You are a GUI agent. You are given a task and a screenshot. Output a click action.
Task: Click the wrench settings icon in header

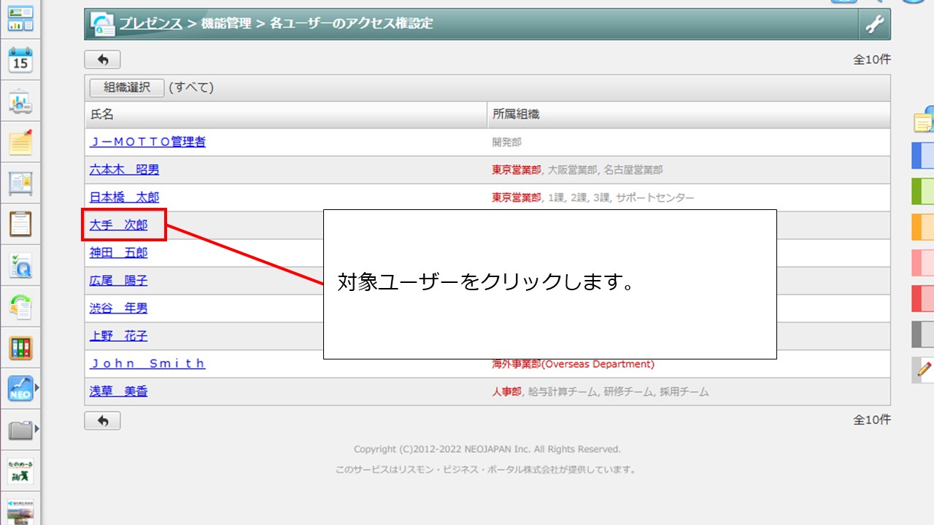[874, 24]
